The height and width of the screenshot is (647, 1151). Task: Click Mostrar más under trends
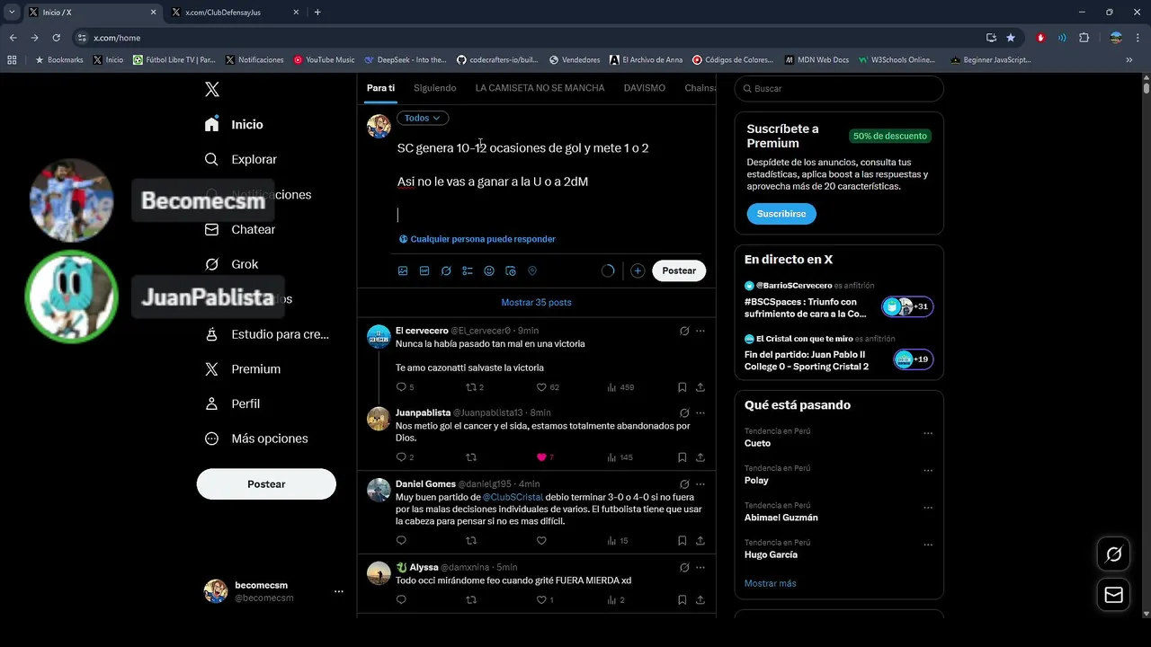click(770, 583)
